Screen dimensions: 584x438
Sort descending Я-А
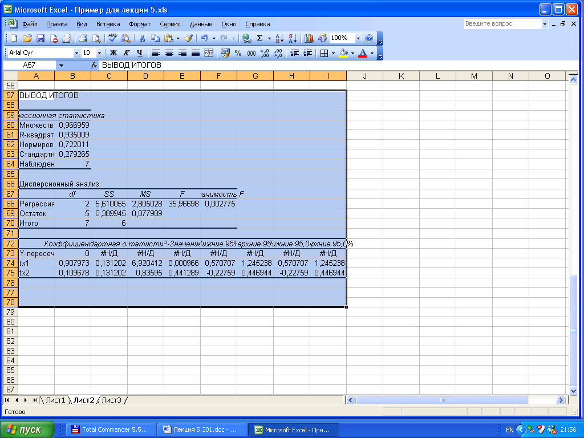pos(293,38)
